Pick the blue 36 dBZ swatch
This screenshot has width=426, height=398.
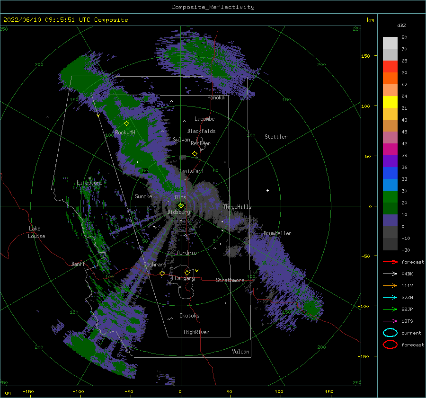pyautogui.click(x=390, y=173)
